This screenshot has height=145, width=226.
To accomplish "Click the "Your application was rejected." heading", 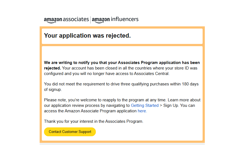I will [x=87, y=35].
